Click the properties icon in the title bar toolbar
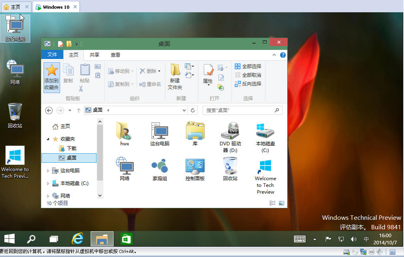Viewport: 404px width, 257px height. (61, 44)
